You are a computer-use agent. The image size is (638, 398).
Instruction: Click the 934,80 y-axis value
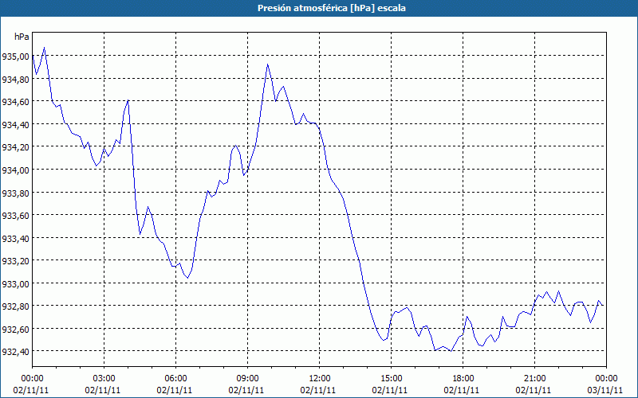click(15, 79)
